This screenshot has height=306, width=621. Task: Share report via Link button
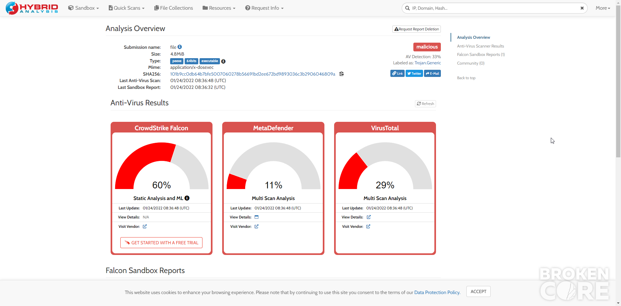coord(398,73)
